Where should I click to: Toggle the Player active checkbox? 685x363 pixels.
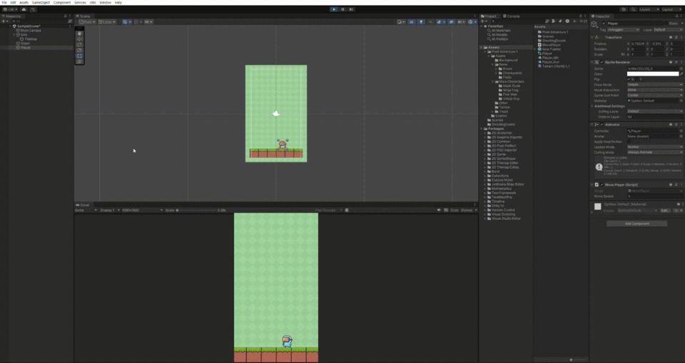click(x=604, y=23)
